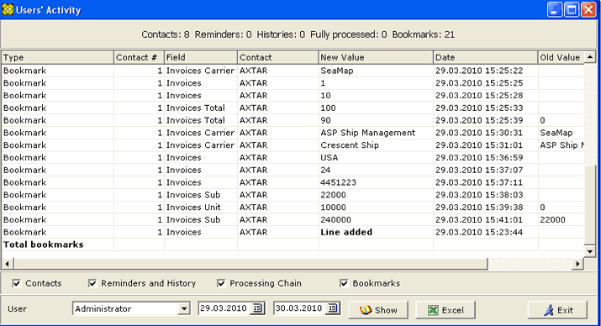Viewport: 601px width, 326px height.
Task: Click the Users' Activity title bar app icon
Action: click(8, 9)
